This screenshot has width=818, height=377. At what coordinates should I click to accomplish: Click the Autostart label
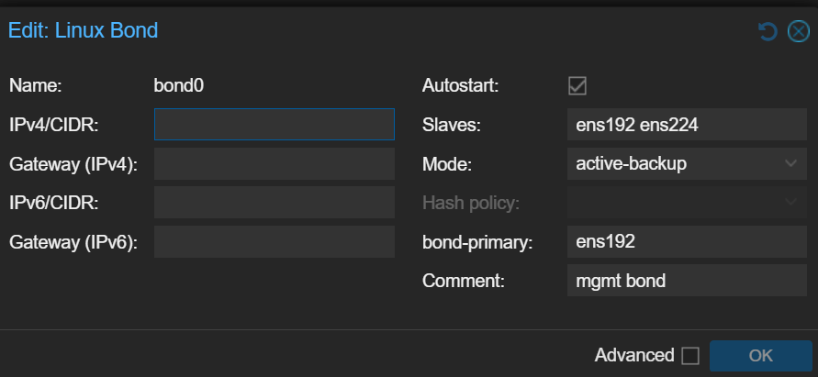(x=461, y=86)
